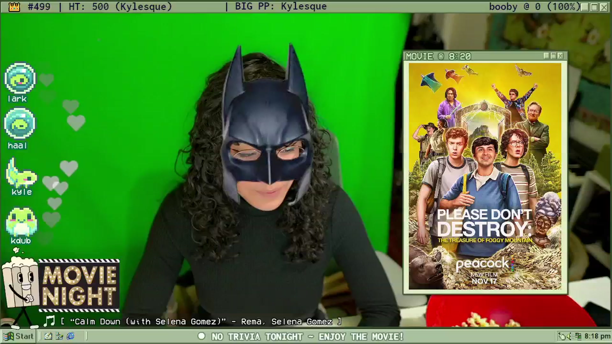Click the HT: 500 (Kylesque) text
This screenshot has width=612, height=344.
[x=120, y=7]
